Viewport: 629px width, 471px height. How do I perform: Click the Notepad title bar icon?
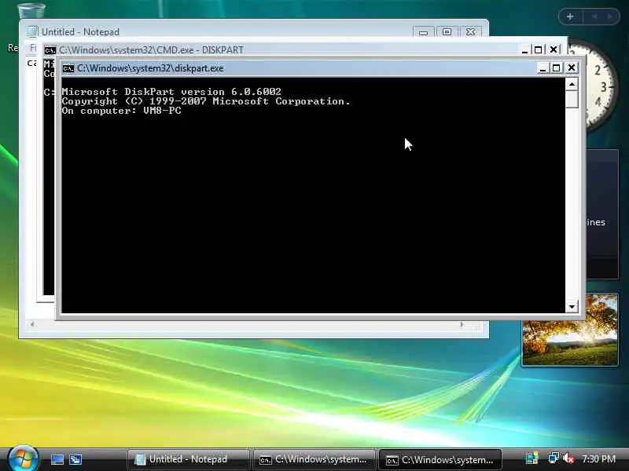click(32, 31)
